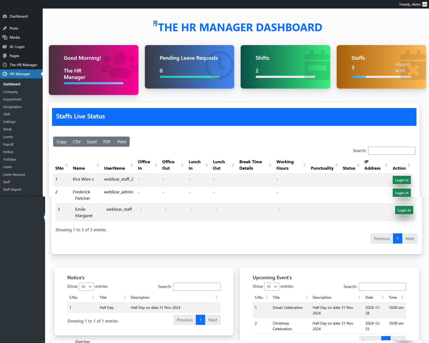
Task: Click Previous in staff table pagination
Action: tap(382, 239)
